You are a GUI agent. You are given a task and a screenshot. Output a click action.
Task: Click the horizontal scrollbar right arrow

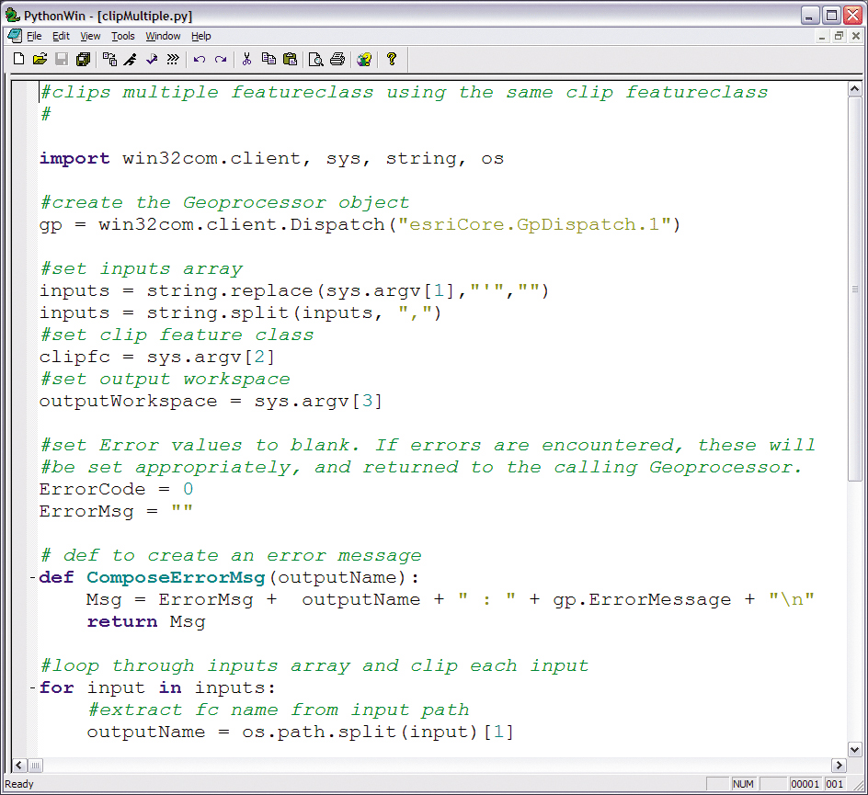(x=839, y=765)
